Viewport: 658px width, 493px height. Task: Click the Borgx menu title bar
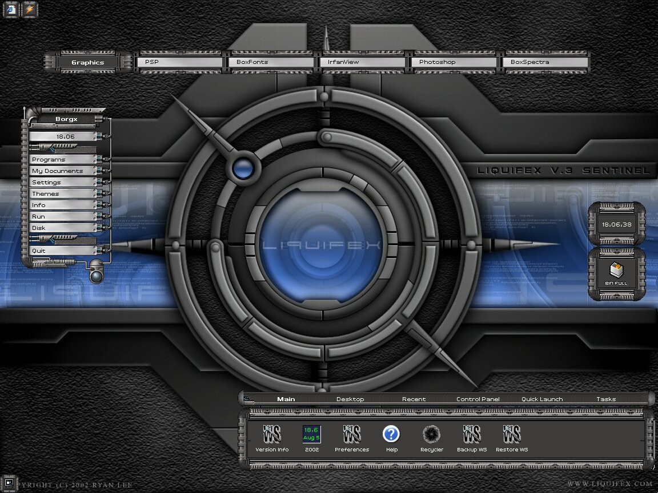[x=66, y=119]
